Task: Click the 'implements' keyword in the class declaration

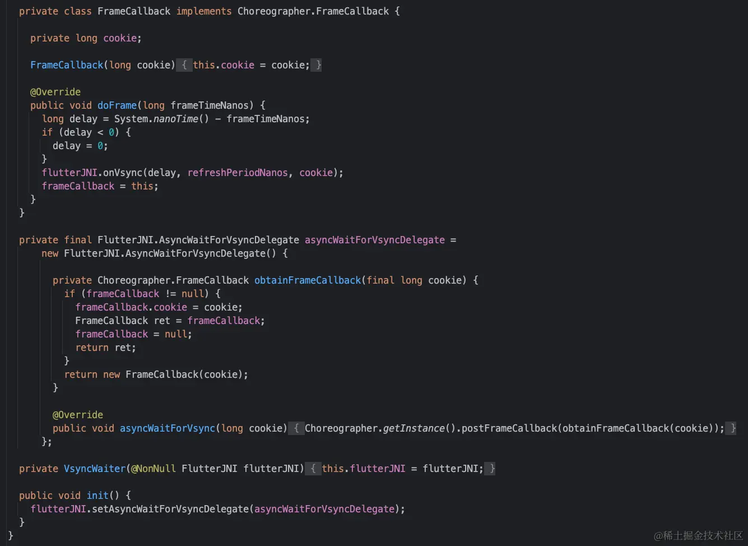Action: point(204,11)
